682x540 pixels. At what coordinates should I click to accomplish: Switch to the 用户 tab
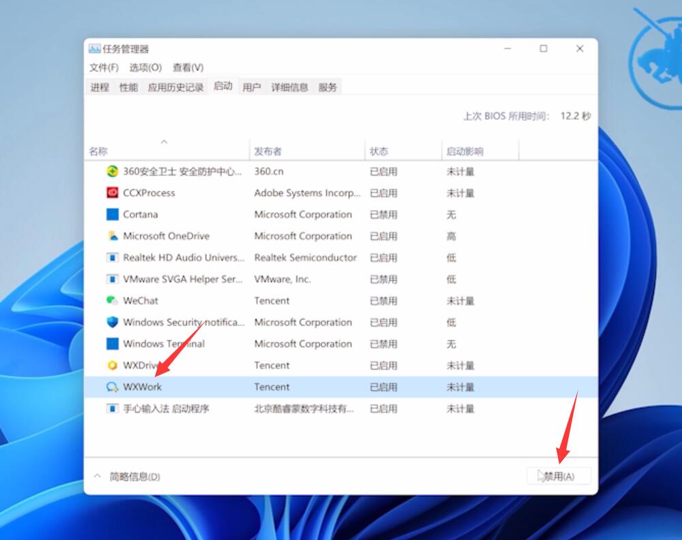pos(251,87)
